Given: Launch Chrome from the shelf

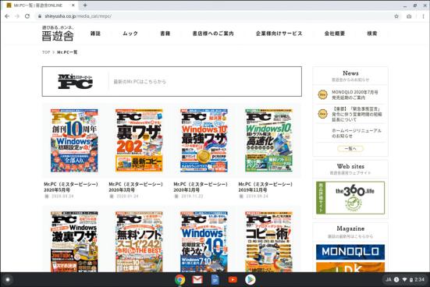Looking at the screenshot, I should (x=180, y=280).
